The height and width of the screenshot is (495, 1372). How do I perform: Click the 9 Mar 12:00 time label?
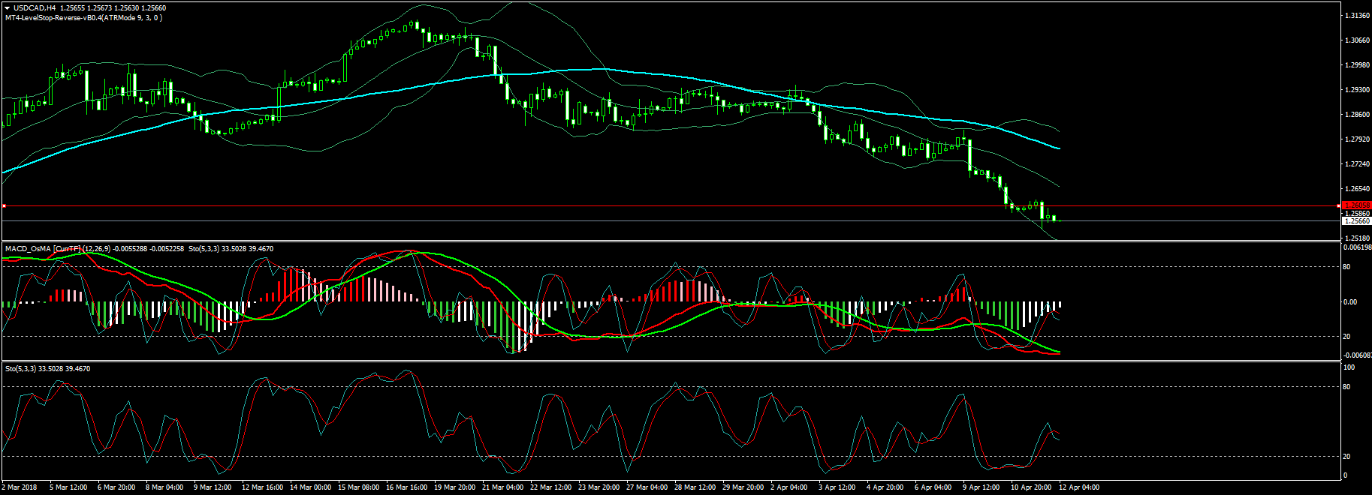pyautogui.click(x=213, y=487)
